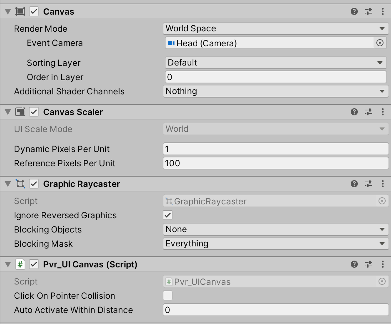The height and width of the screenshot is (324, 391).
Task: Open the Pvr_UI Canvas three-dot options menu
Action: (383, 265)
